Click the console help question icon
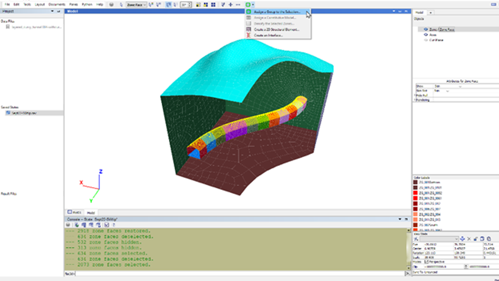Viewport: 499px width, 281px height. pos(114,225)
